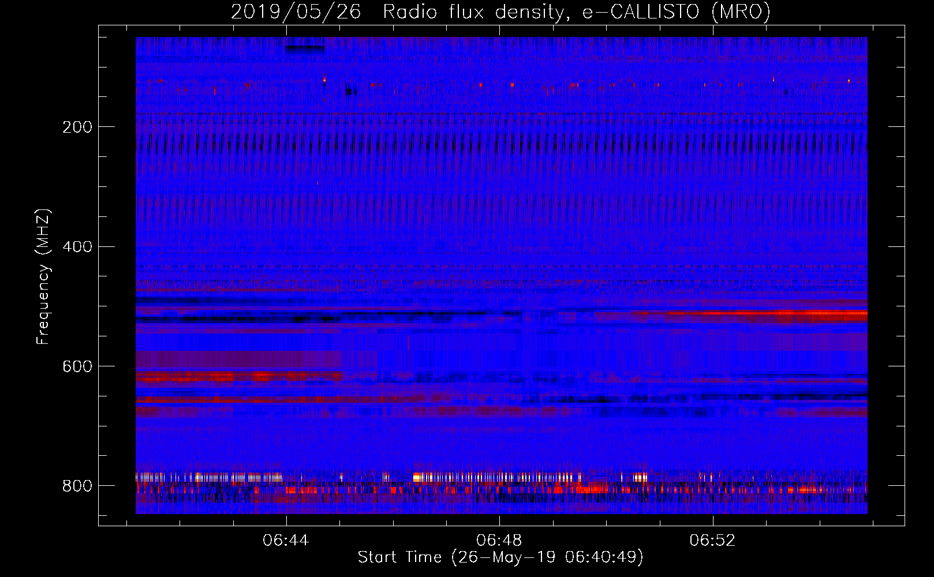Click the 'Start Time (26-May-19 06:40:49)' label

[x=500, y=557]
